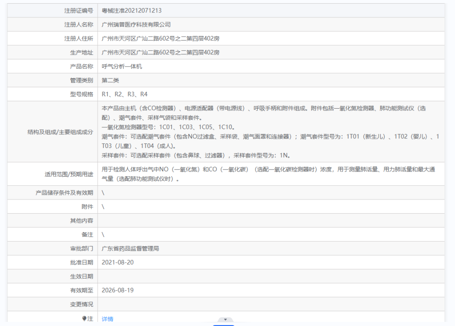Click the address value in 注册人住所 row
Image resolution: width=455 pixels, height=326 pixels.
[161, 39]
